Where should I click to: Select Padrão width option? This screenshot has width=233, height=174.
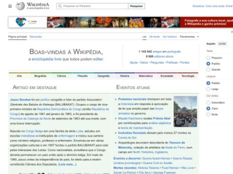208,83
